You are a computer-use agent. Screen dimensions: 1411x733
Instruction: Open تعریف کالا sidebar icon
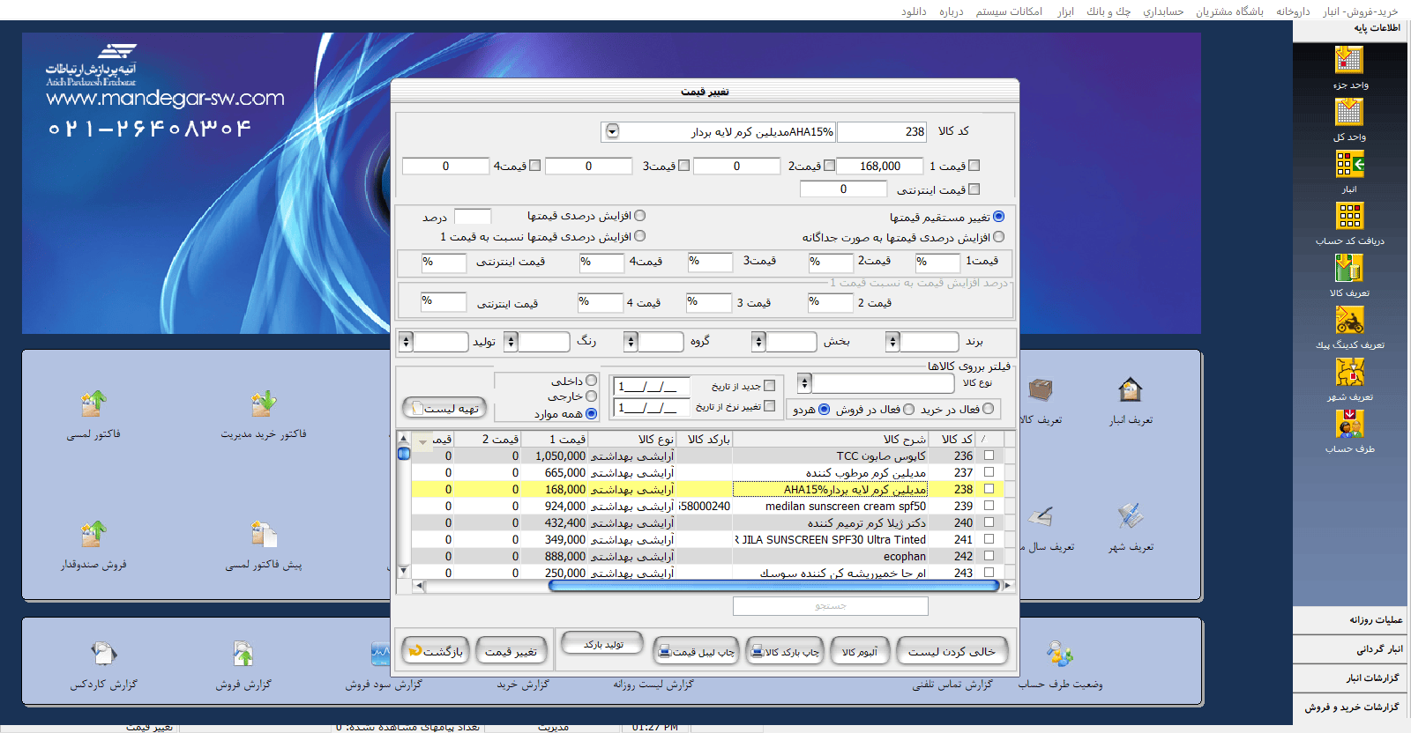(x=1349, y=268)
